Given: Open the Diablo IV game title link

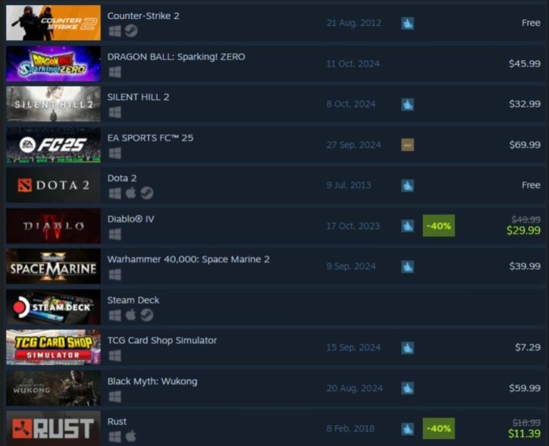Looking at the screenshot, I should [131, 219].
